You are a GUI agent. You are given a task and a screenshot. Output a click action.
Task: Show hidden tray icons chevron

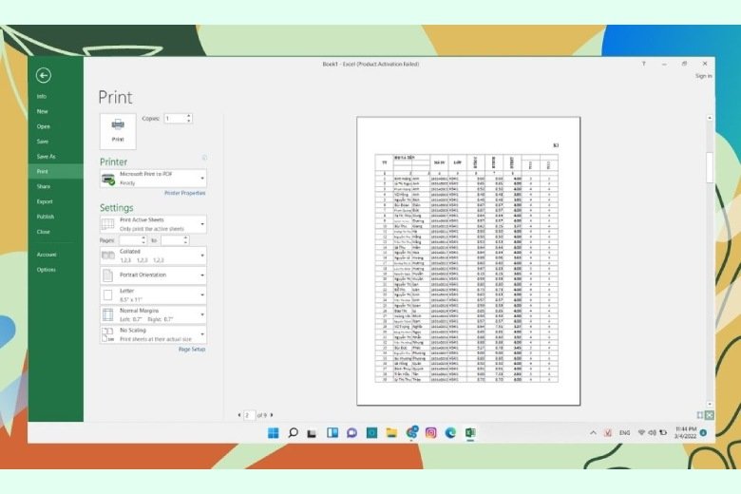pos(593,433)
